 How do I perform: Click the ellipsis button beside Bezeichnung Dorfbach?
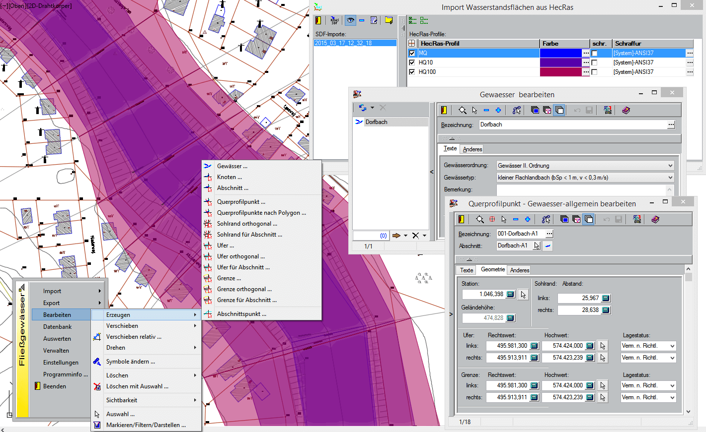pos(671,125)
